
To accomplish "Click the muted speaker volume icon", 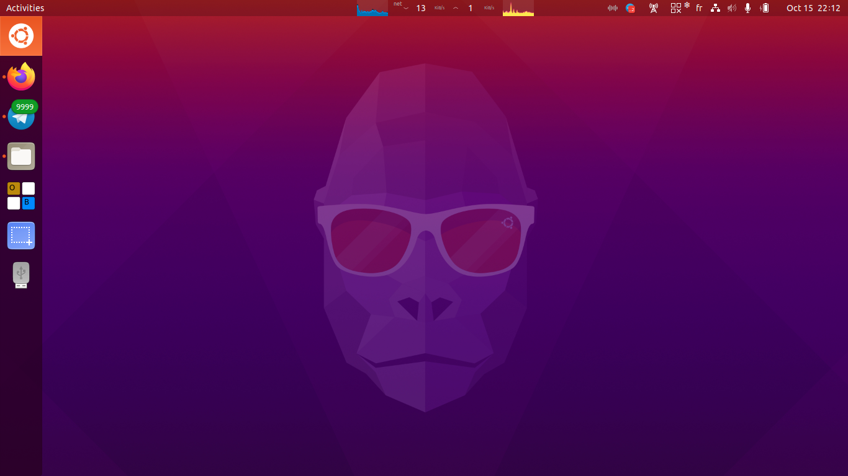I will tap(732, 8).
